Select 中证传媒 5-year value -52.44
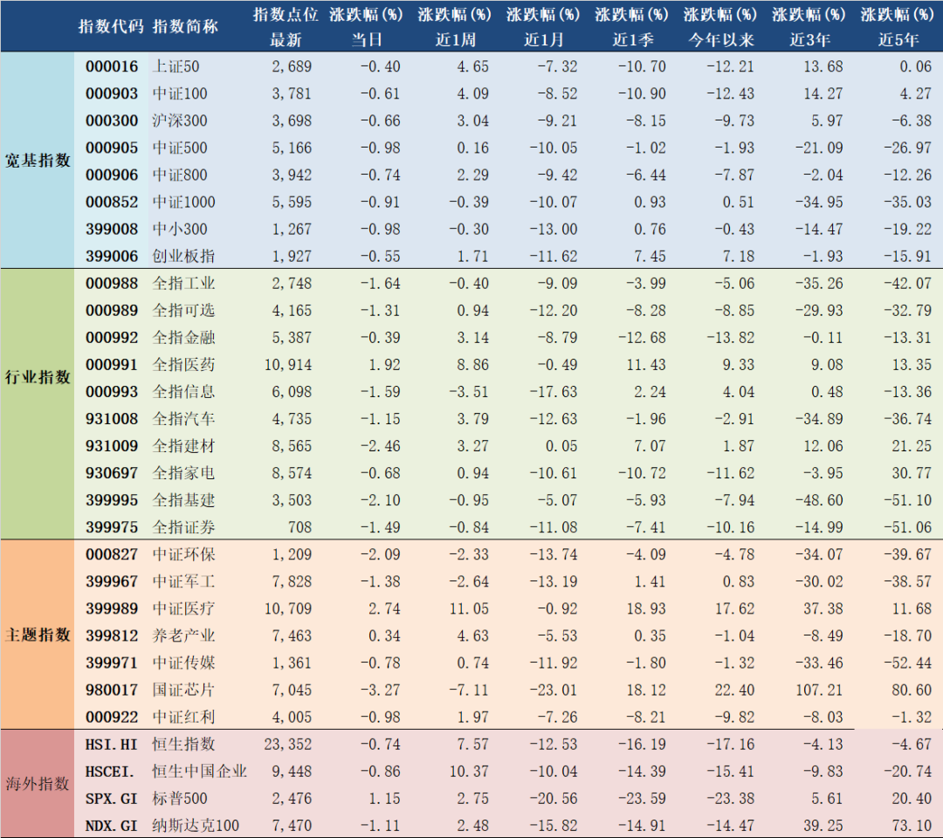This screenshot has width=943, height=838. 907,663
